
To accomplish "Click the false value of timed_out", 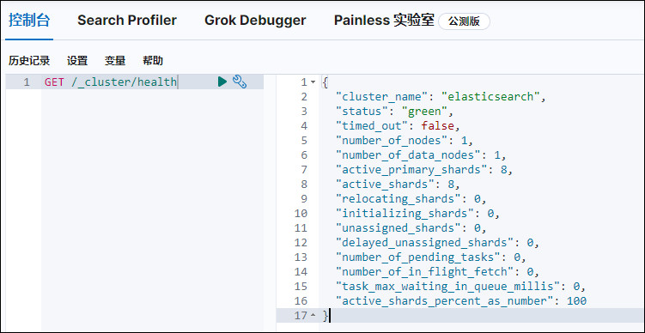I will point(438,126).
